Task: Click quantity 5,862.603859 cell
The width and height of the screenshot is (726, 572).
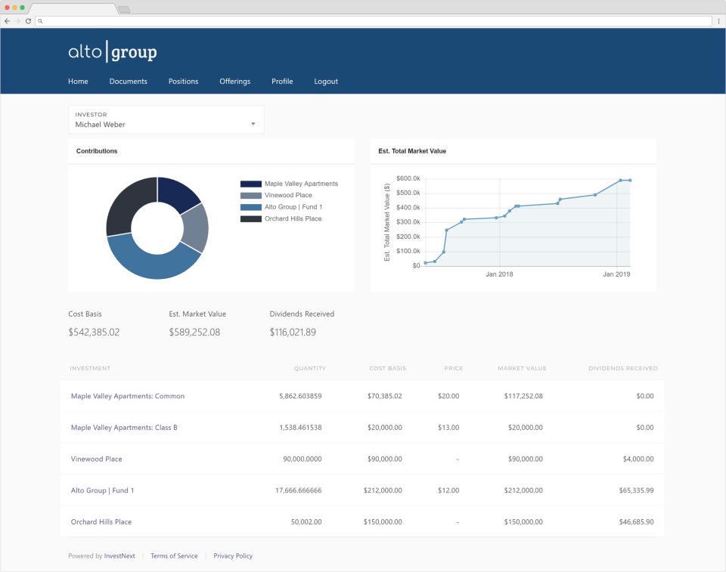Action: pos(300,396)
